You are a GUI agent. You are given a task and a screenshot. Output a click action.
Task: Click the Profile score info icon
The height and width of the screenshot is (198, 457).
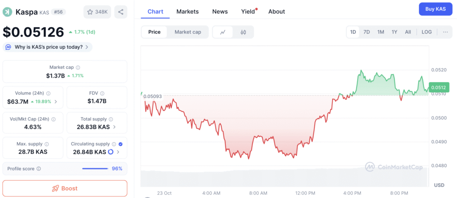click(39, 169)
